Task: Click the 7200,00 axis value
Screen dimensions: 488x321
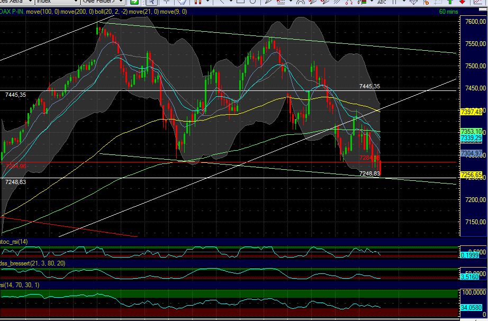Action: click(475, 200)
